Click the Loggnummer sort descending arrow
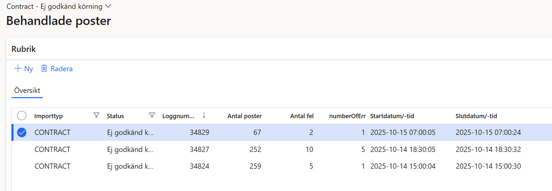The width and height of the screenshot is (552, 191). click(x=204, y=115)
